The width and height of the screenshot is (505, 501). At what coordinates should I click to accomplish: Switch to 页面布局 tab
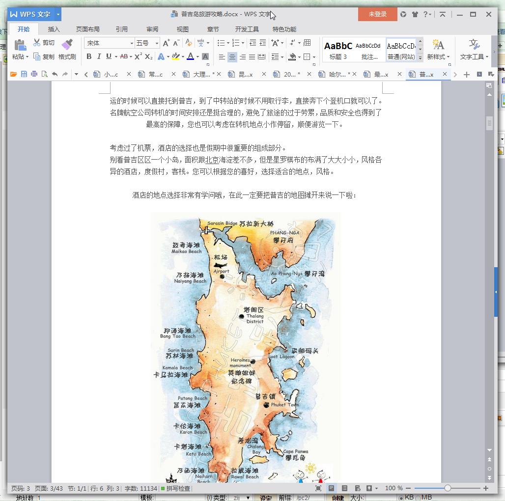(87, 29)
